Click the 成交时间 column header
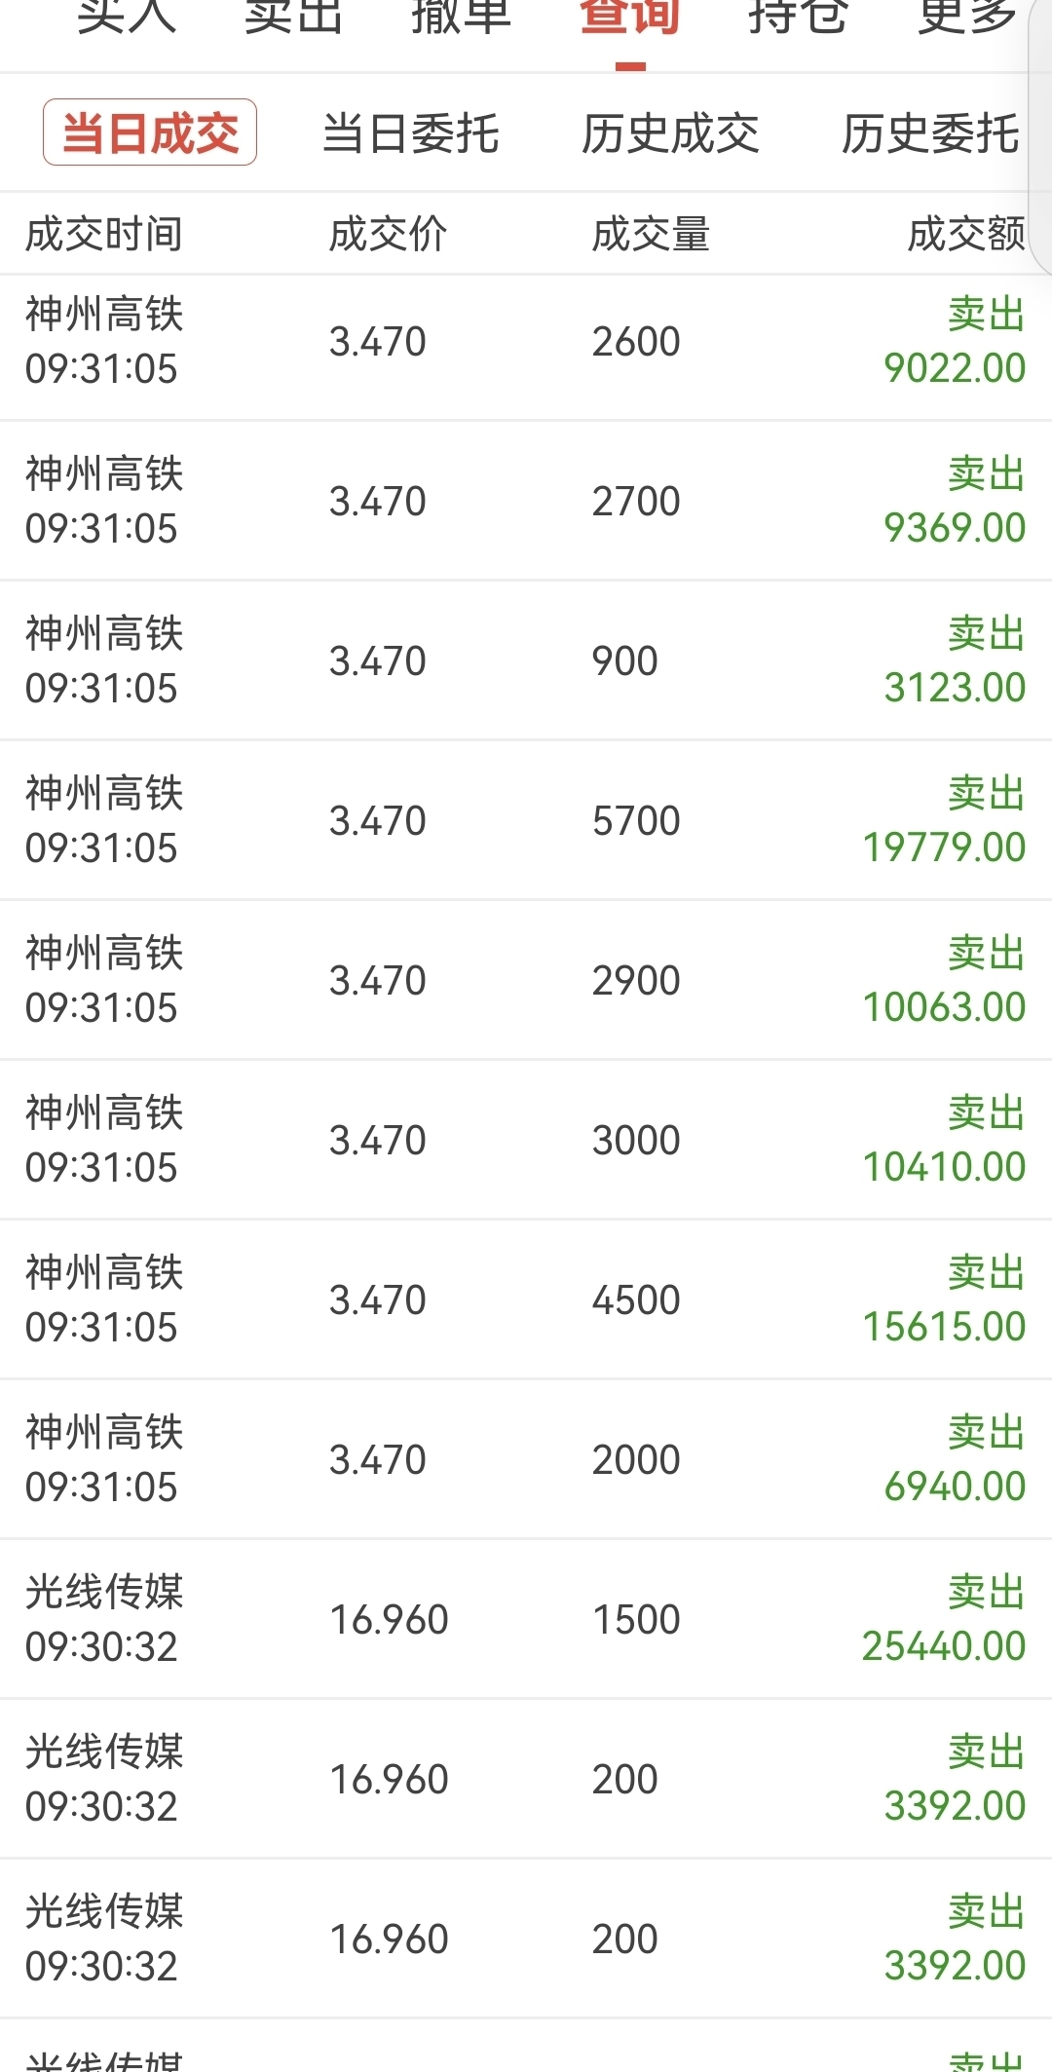Viewport: 1052px width, 2072px height. 104,234
